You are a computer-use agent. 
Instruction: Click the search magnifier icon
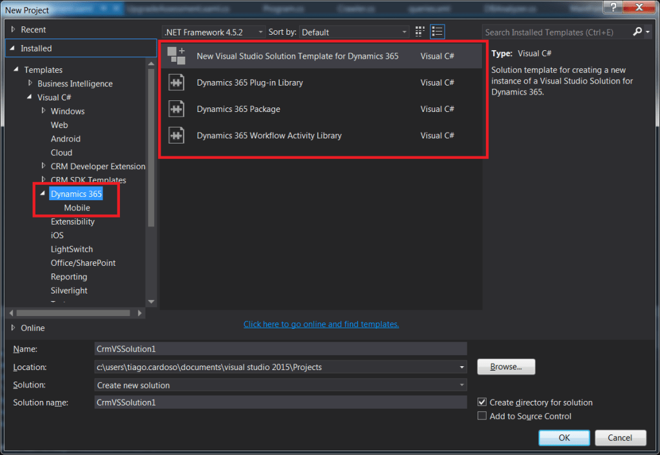point(637,32)
